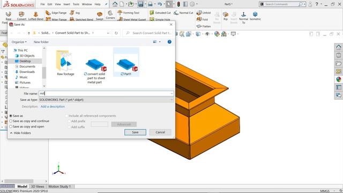Select the Jog tool
Viewport: 343px width, 193px height.
[x=75, y=13]
